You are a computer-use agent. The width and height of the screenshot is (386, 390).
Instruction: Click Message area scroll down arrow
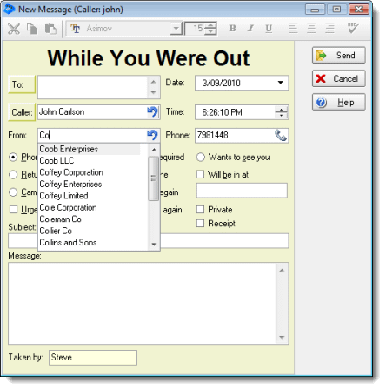(x=282, y=338)
